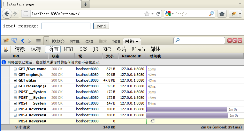Focus the Firebug search box
Viewport: 244px width, 131px height.
[x=199, y=40]
